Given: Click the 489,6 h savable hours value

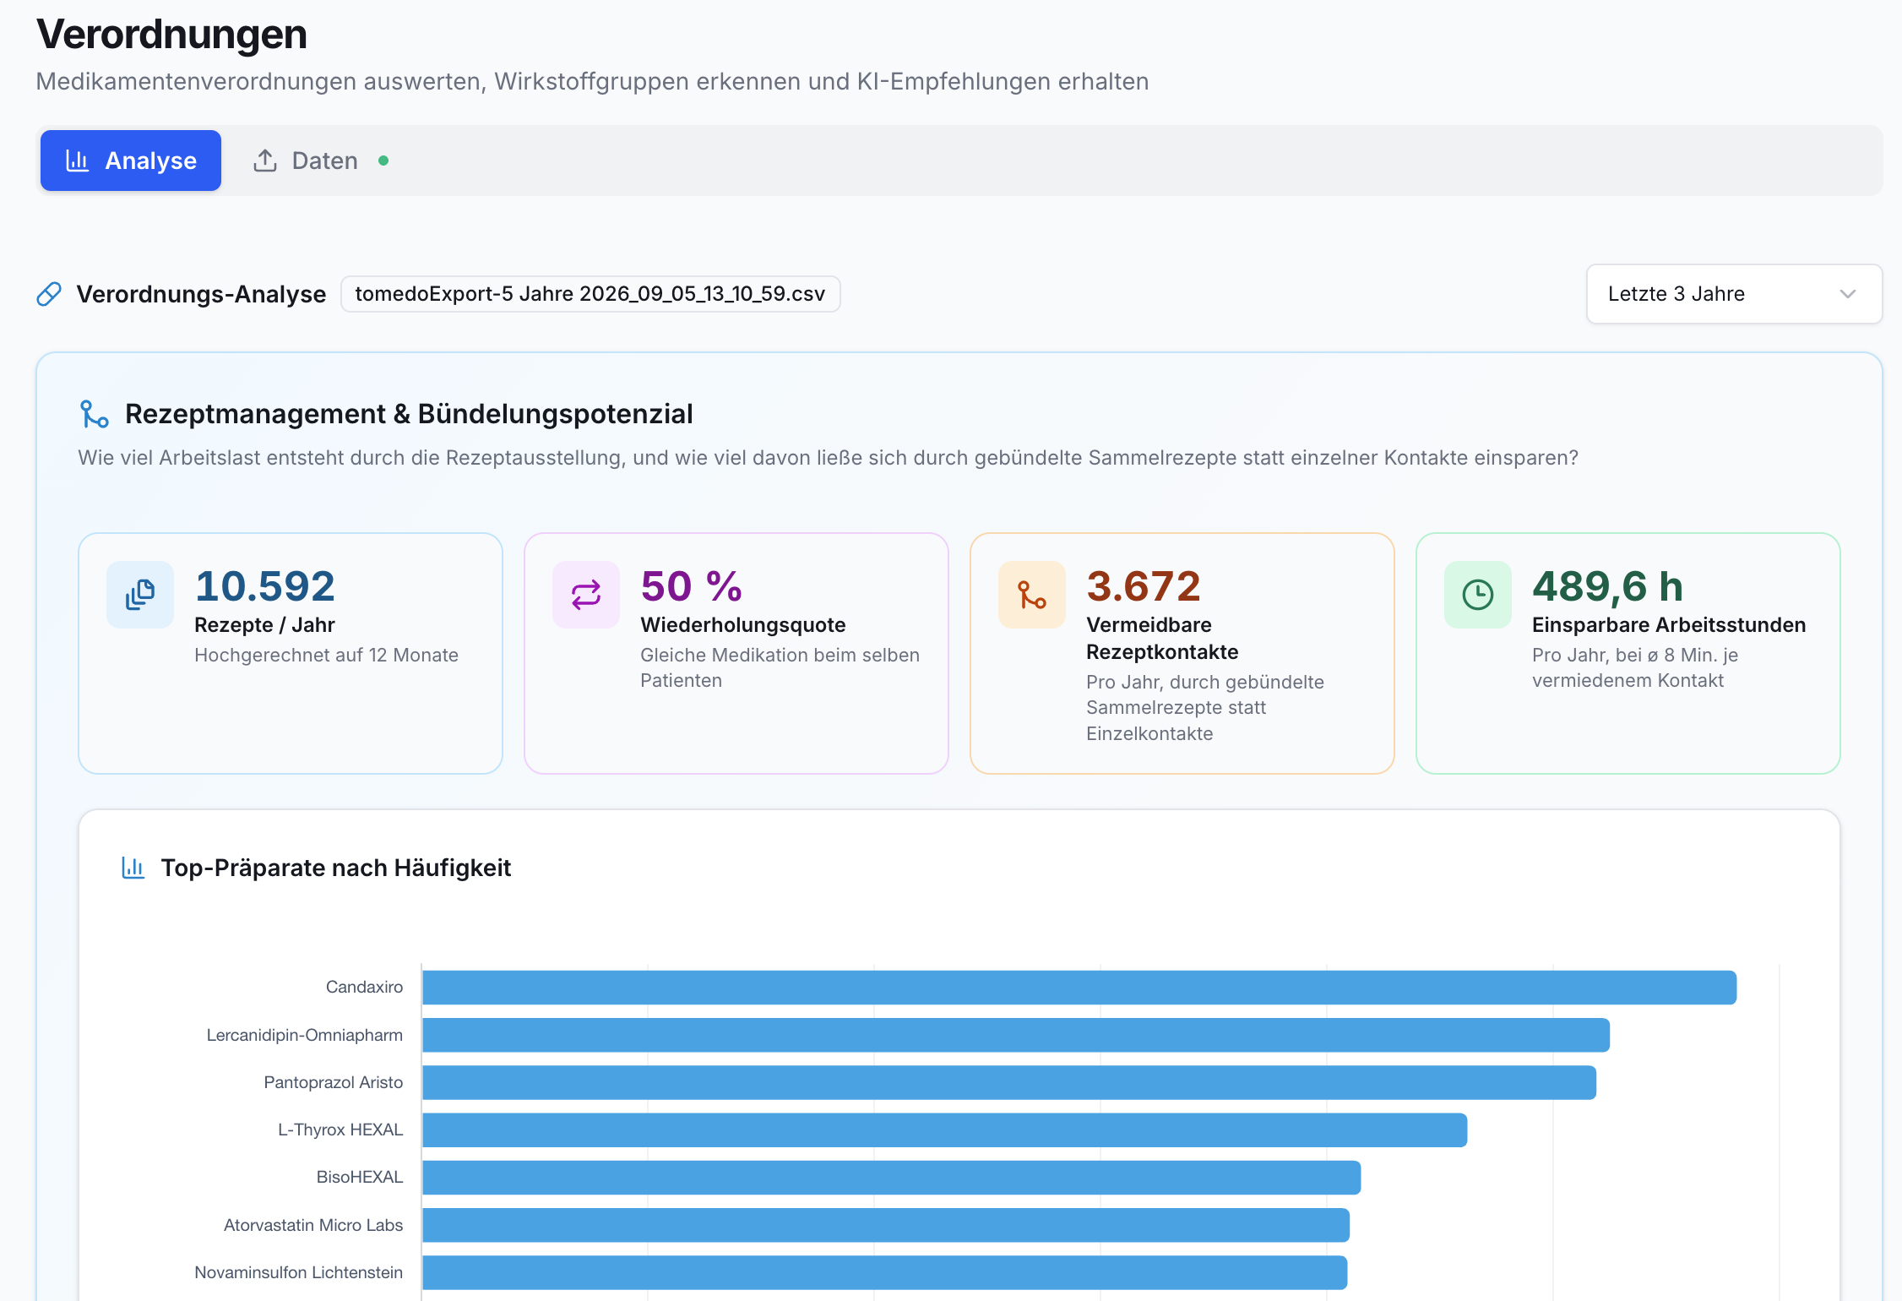Looking at the screenshot, I should [x=1608, y=586].
